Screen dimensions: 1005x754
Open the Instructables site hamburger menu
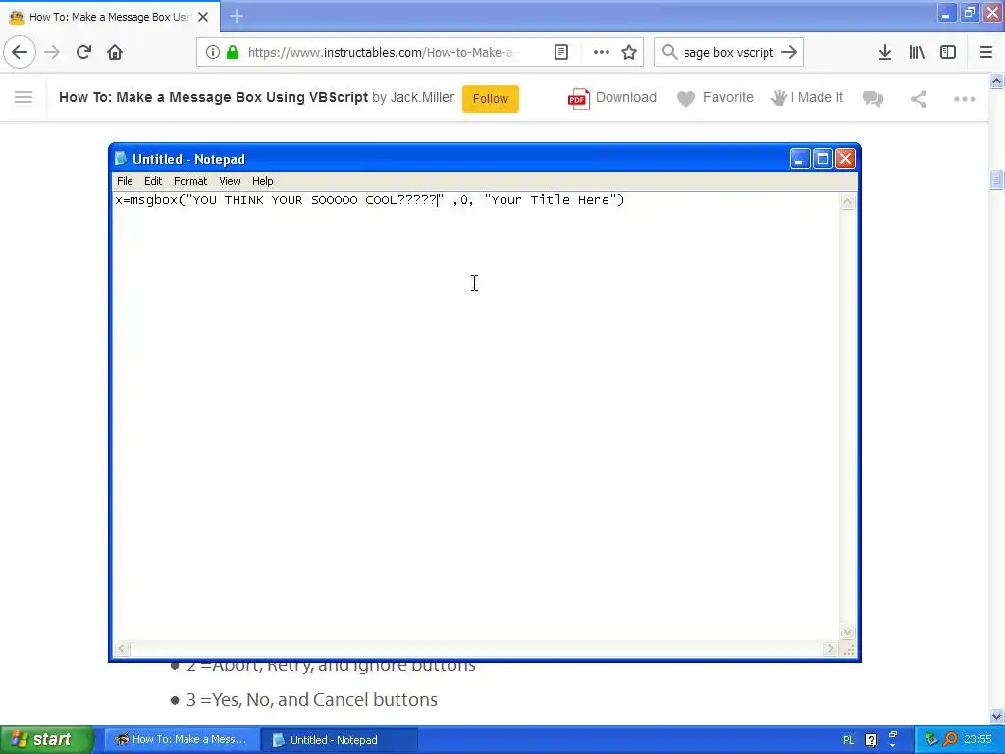[x=24, y=97]
